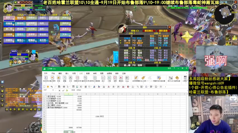Click the New document icon in quick toolbar
The width and height of the screenshot is (238, 133).
point(44,87)
